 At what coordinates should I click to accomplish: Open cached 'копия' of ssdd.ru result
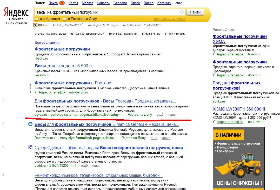96,166
